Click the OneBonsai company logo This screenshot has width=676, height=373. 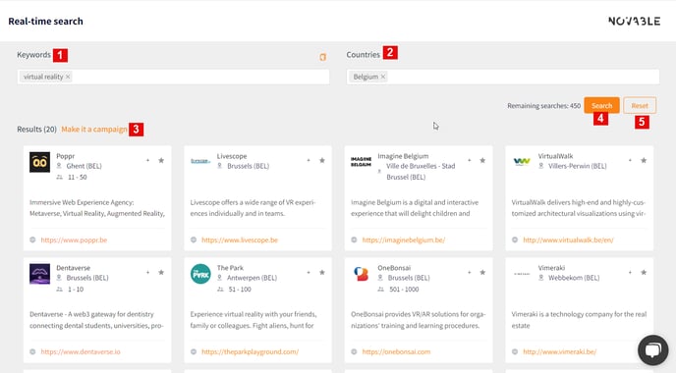point(362,274)
